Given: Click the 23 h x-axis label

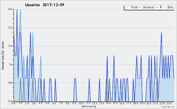Looking at the screenshot, I should (x=169, y=103).
